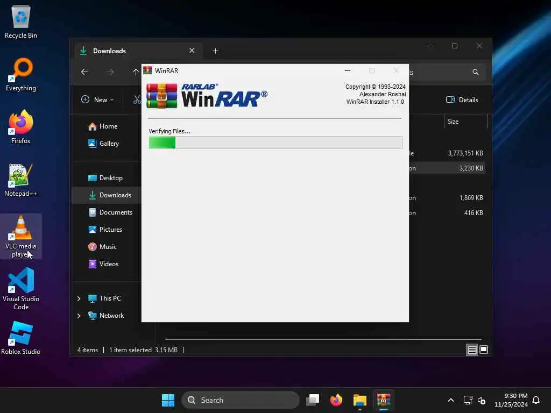
Task: Show hidden system tray icons
Action: coord(451,400)
